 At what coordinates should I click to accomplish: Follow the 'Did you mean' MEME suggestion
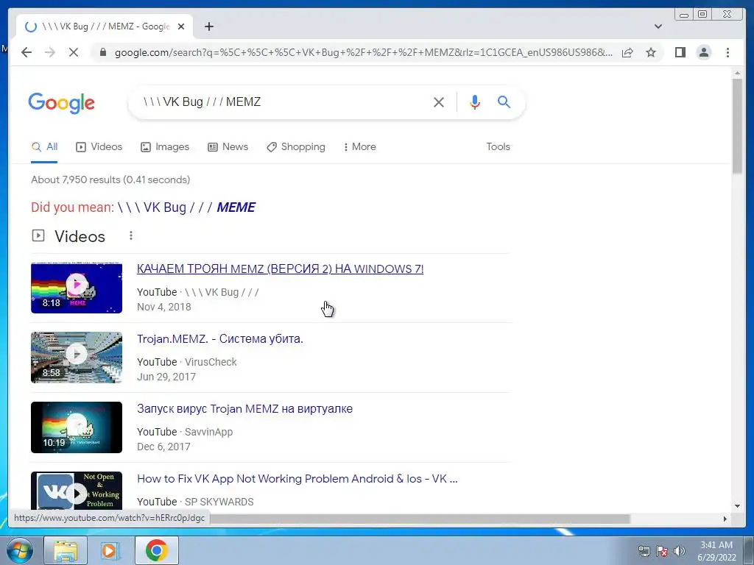pos(186,207)
